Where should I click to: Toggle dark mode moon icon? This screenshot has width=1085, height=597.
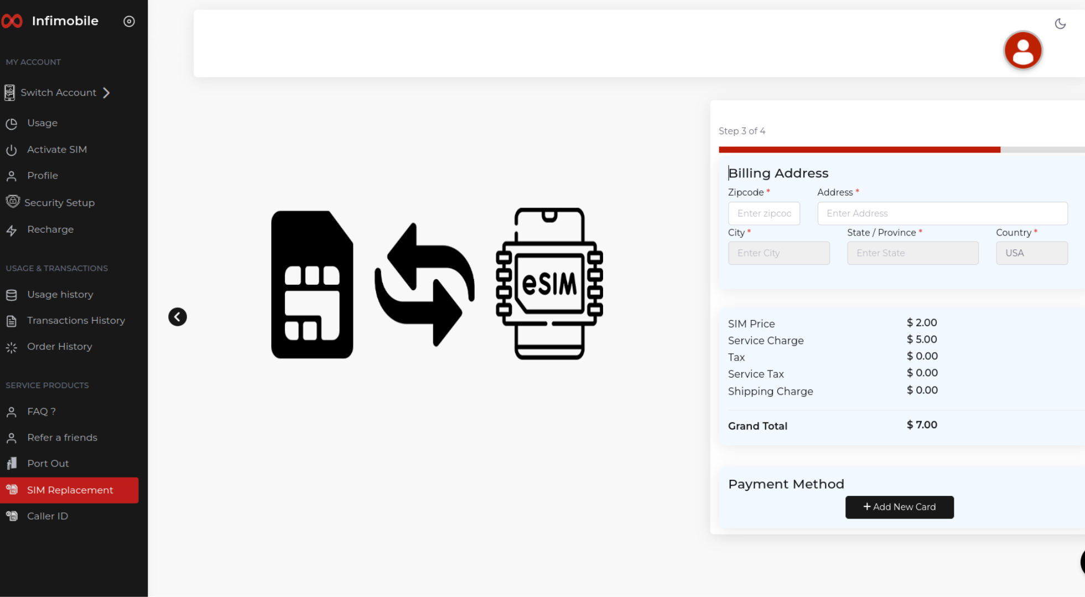tap(1060, 24)
